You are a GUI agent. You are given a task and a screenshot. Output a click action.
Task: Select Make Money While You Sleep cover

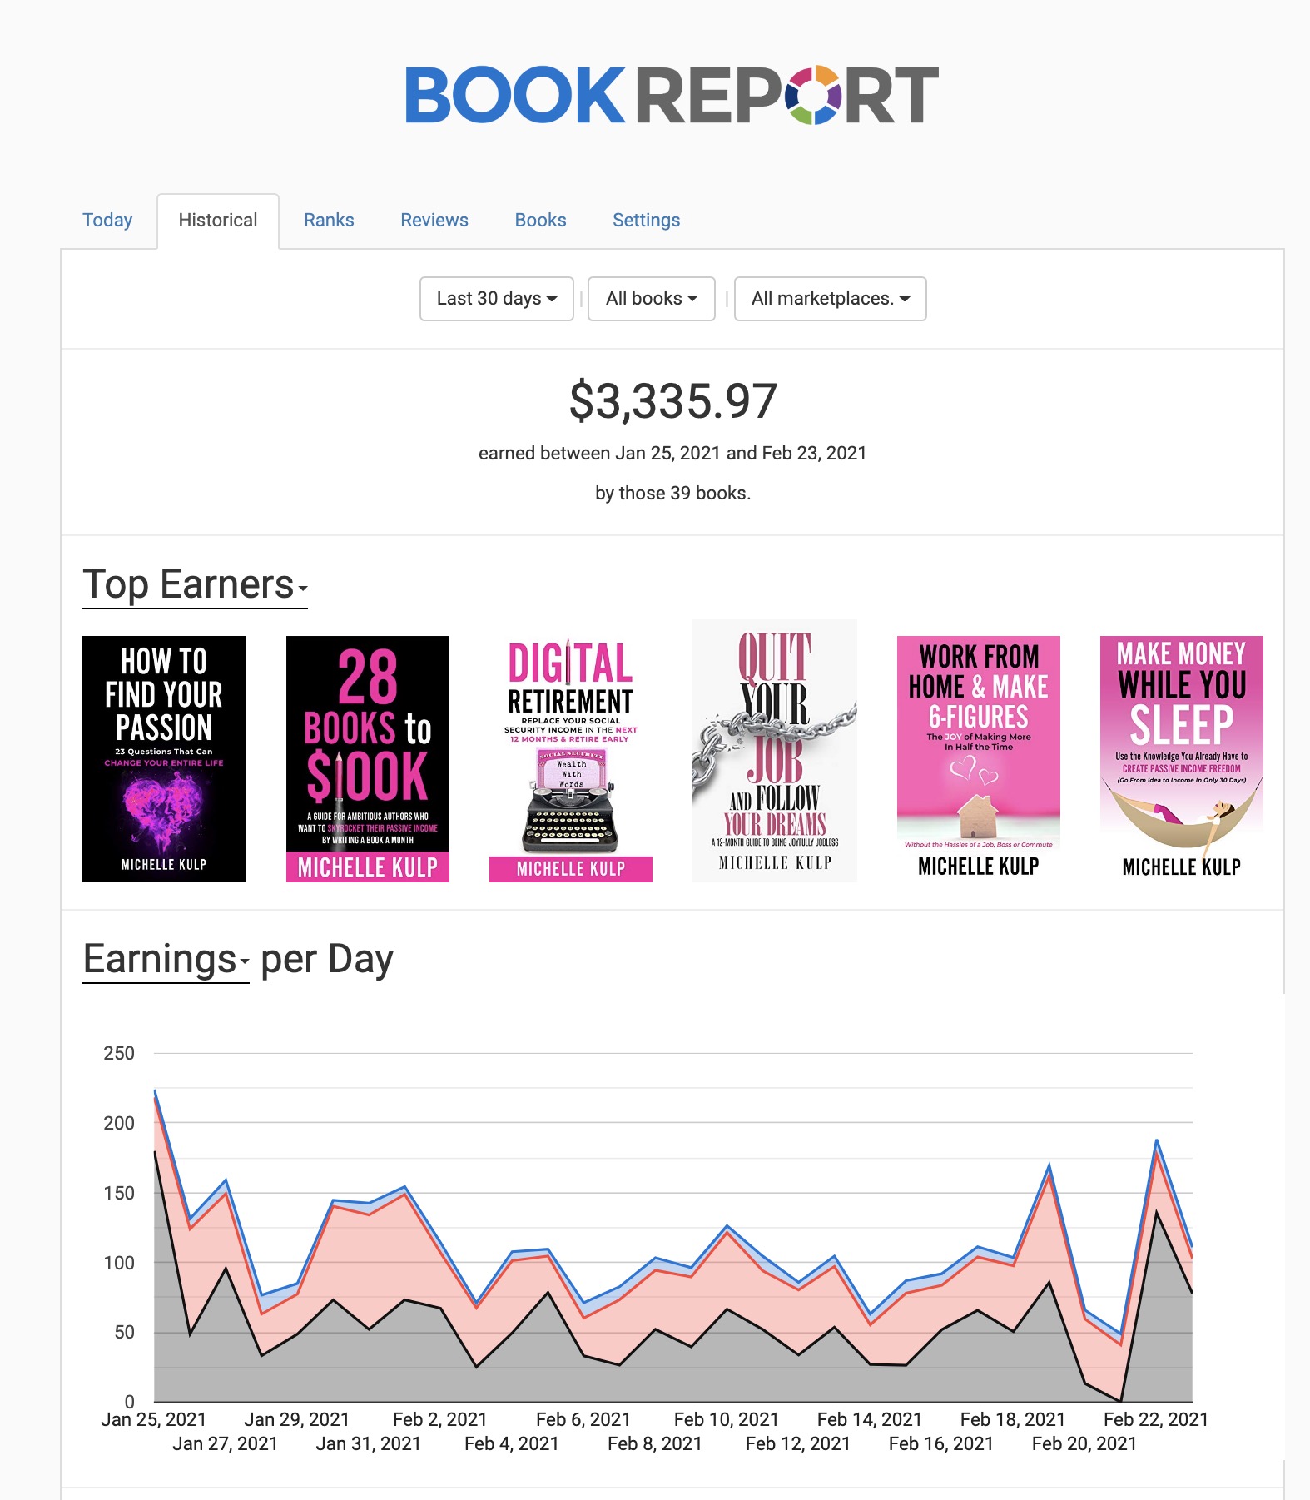click(1182, 759)
